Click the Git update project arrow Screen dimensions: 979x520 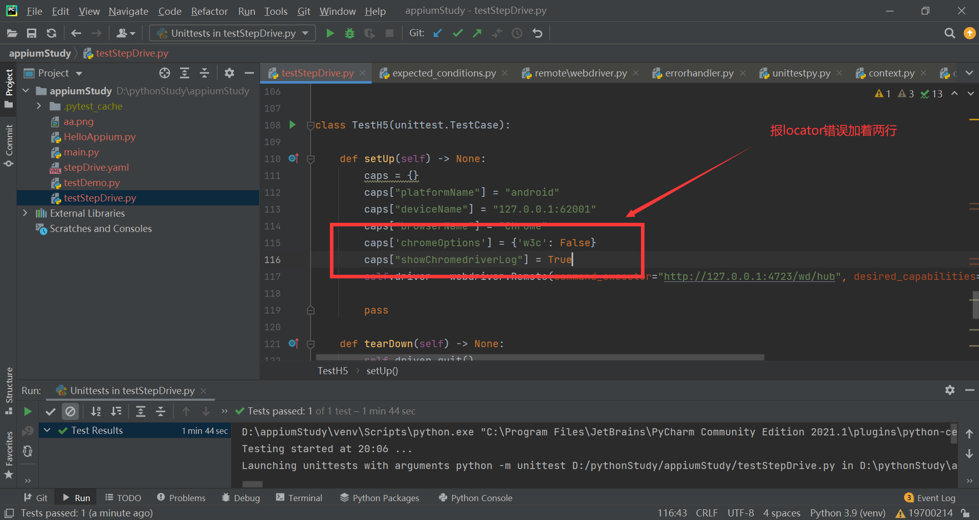click(437, 33)
